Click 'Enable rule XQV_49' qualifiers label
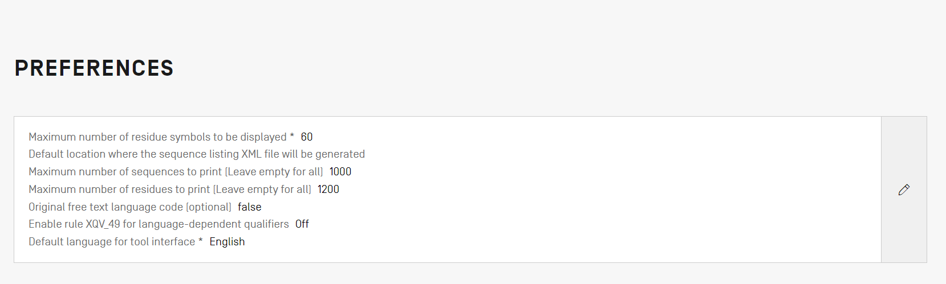This screenshot has width=946, height=284. [159, 224]
